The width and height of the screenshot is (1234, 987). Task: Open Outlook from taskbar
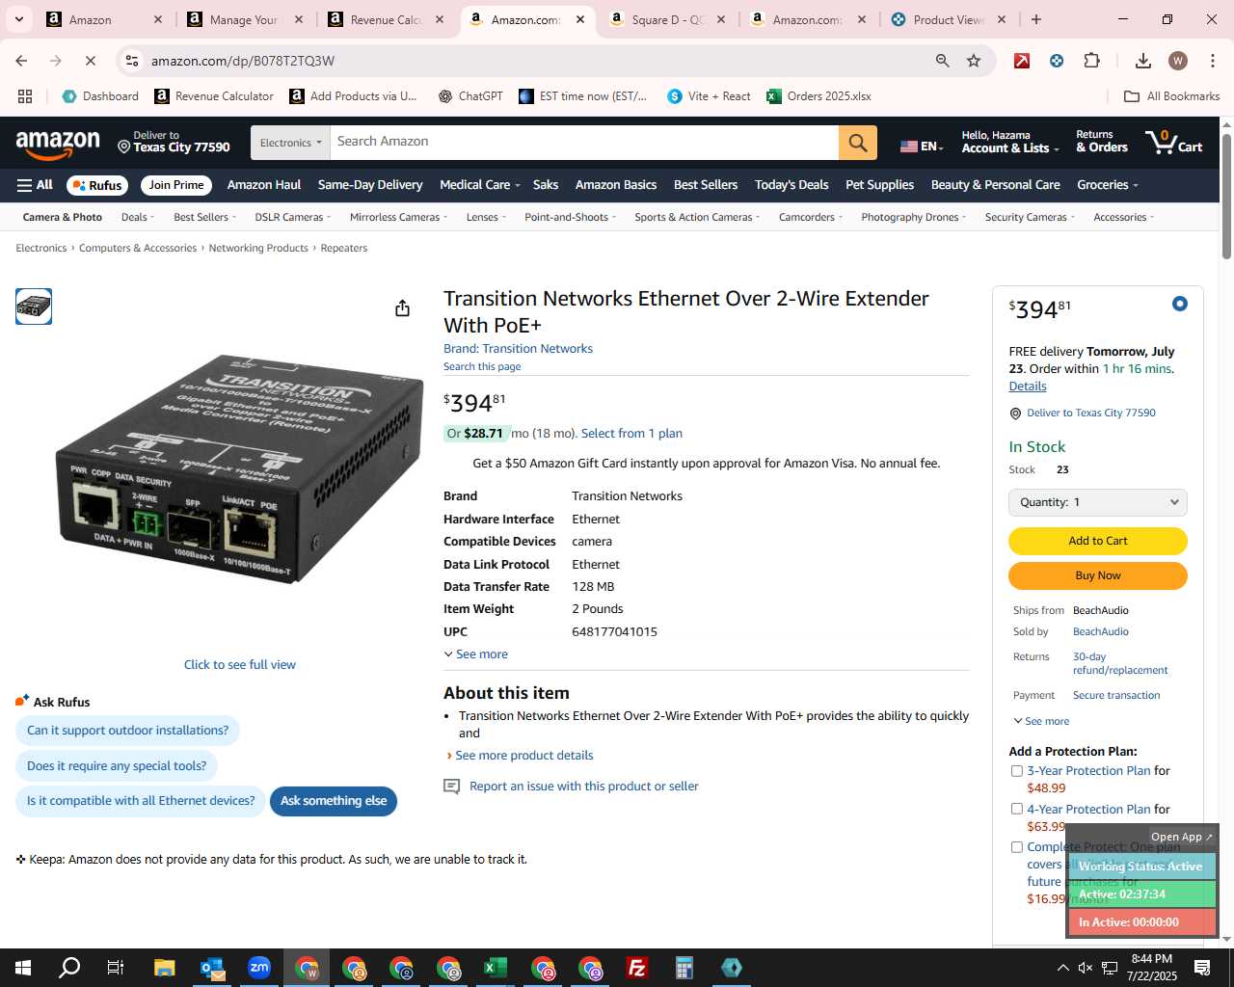[x=212, y=968]
